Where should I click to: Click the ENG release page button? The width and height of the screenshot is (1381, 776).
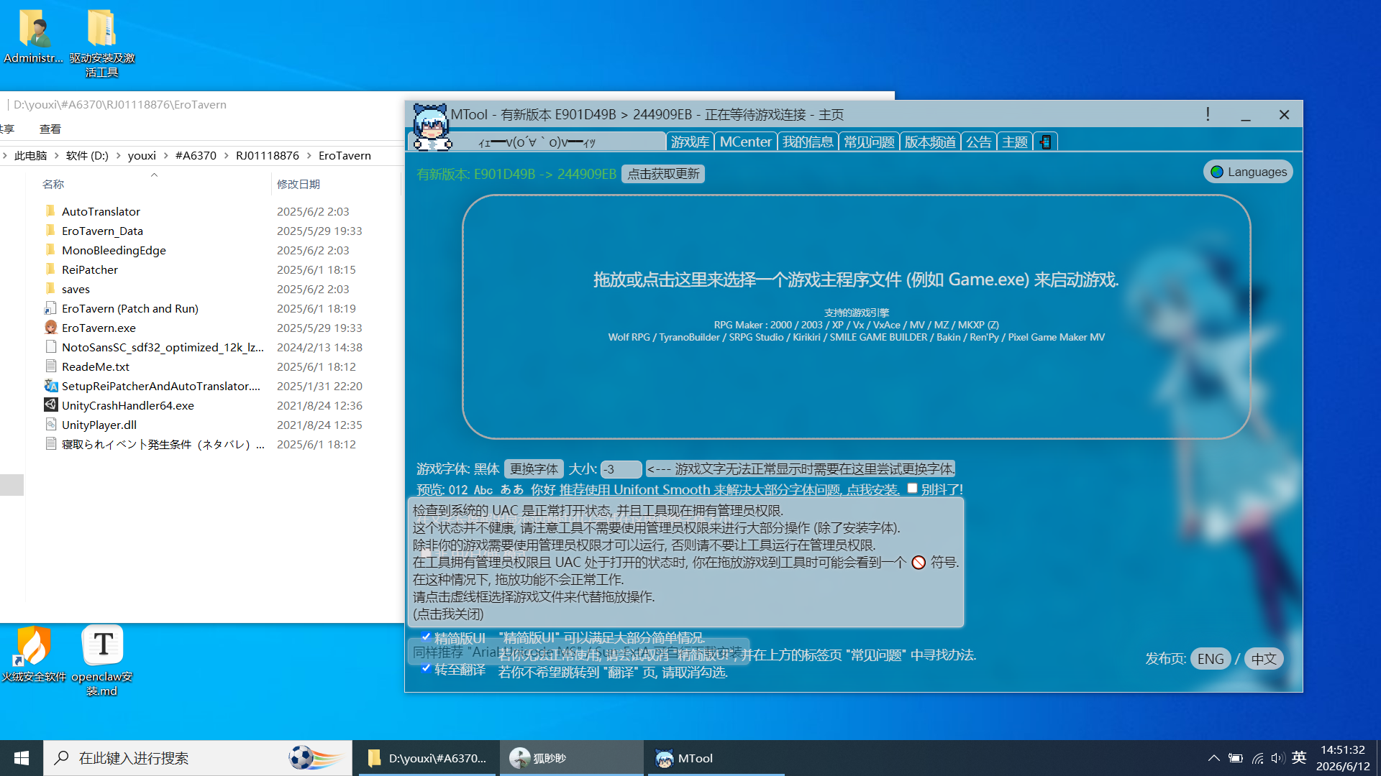(1211, 659)
